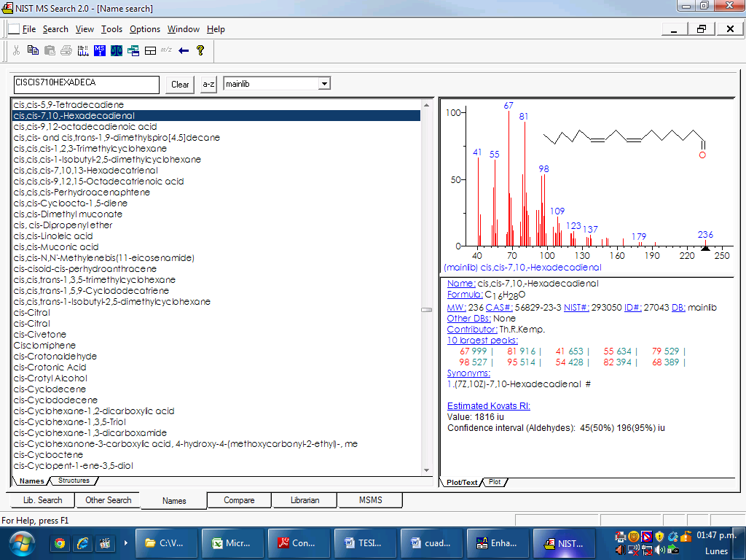
Task: Click the Copy icon in toolbar
Action: click(33, 50)
